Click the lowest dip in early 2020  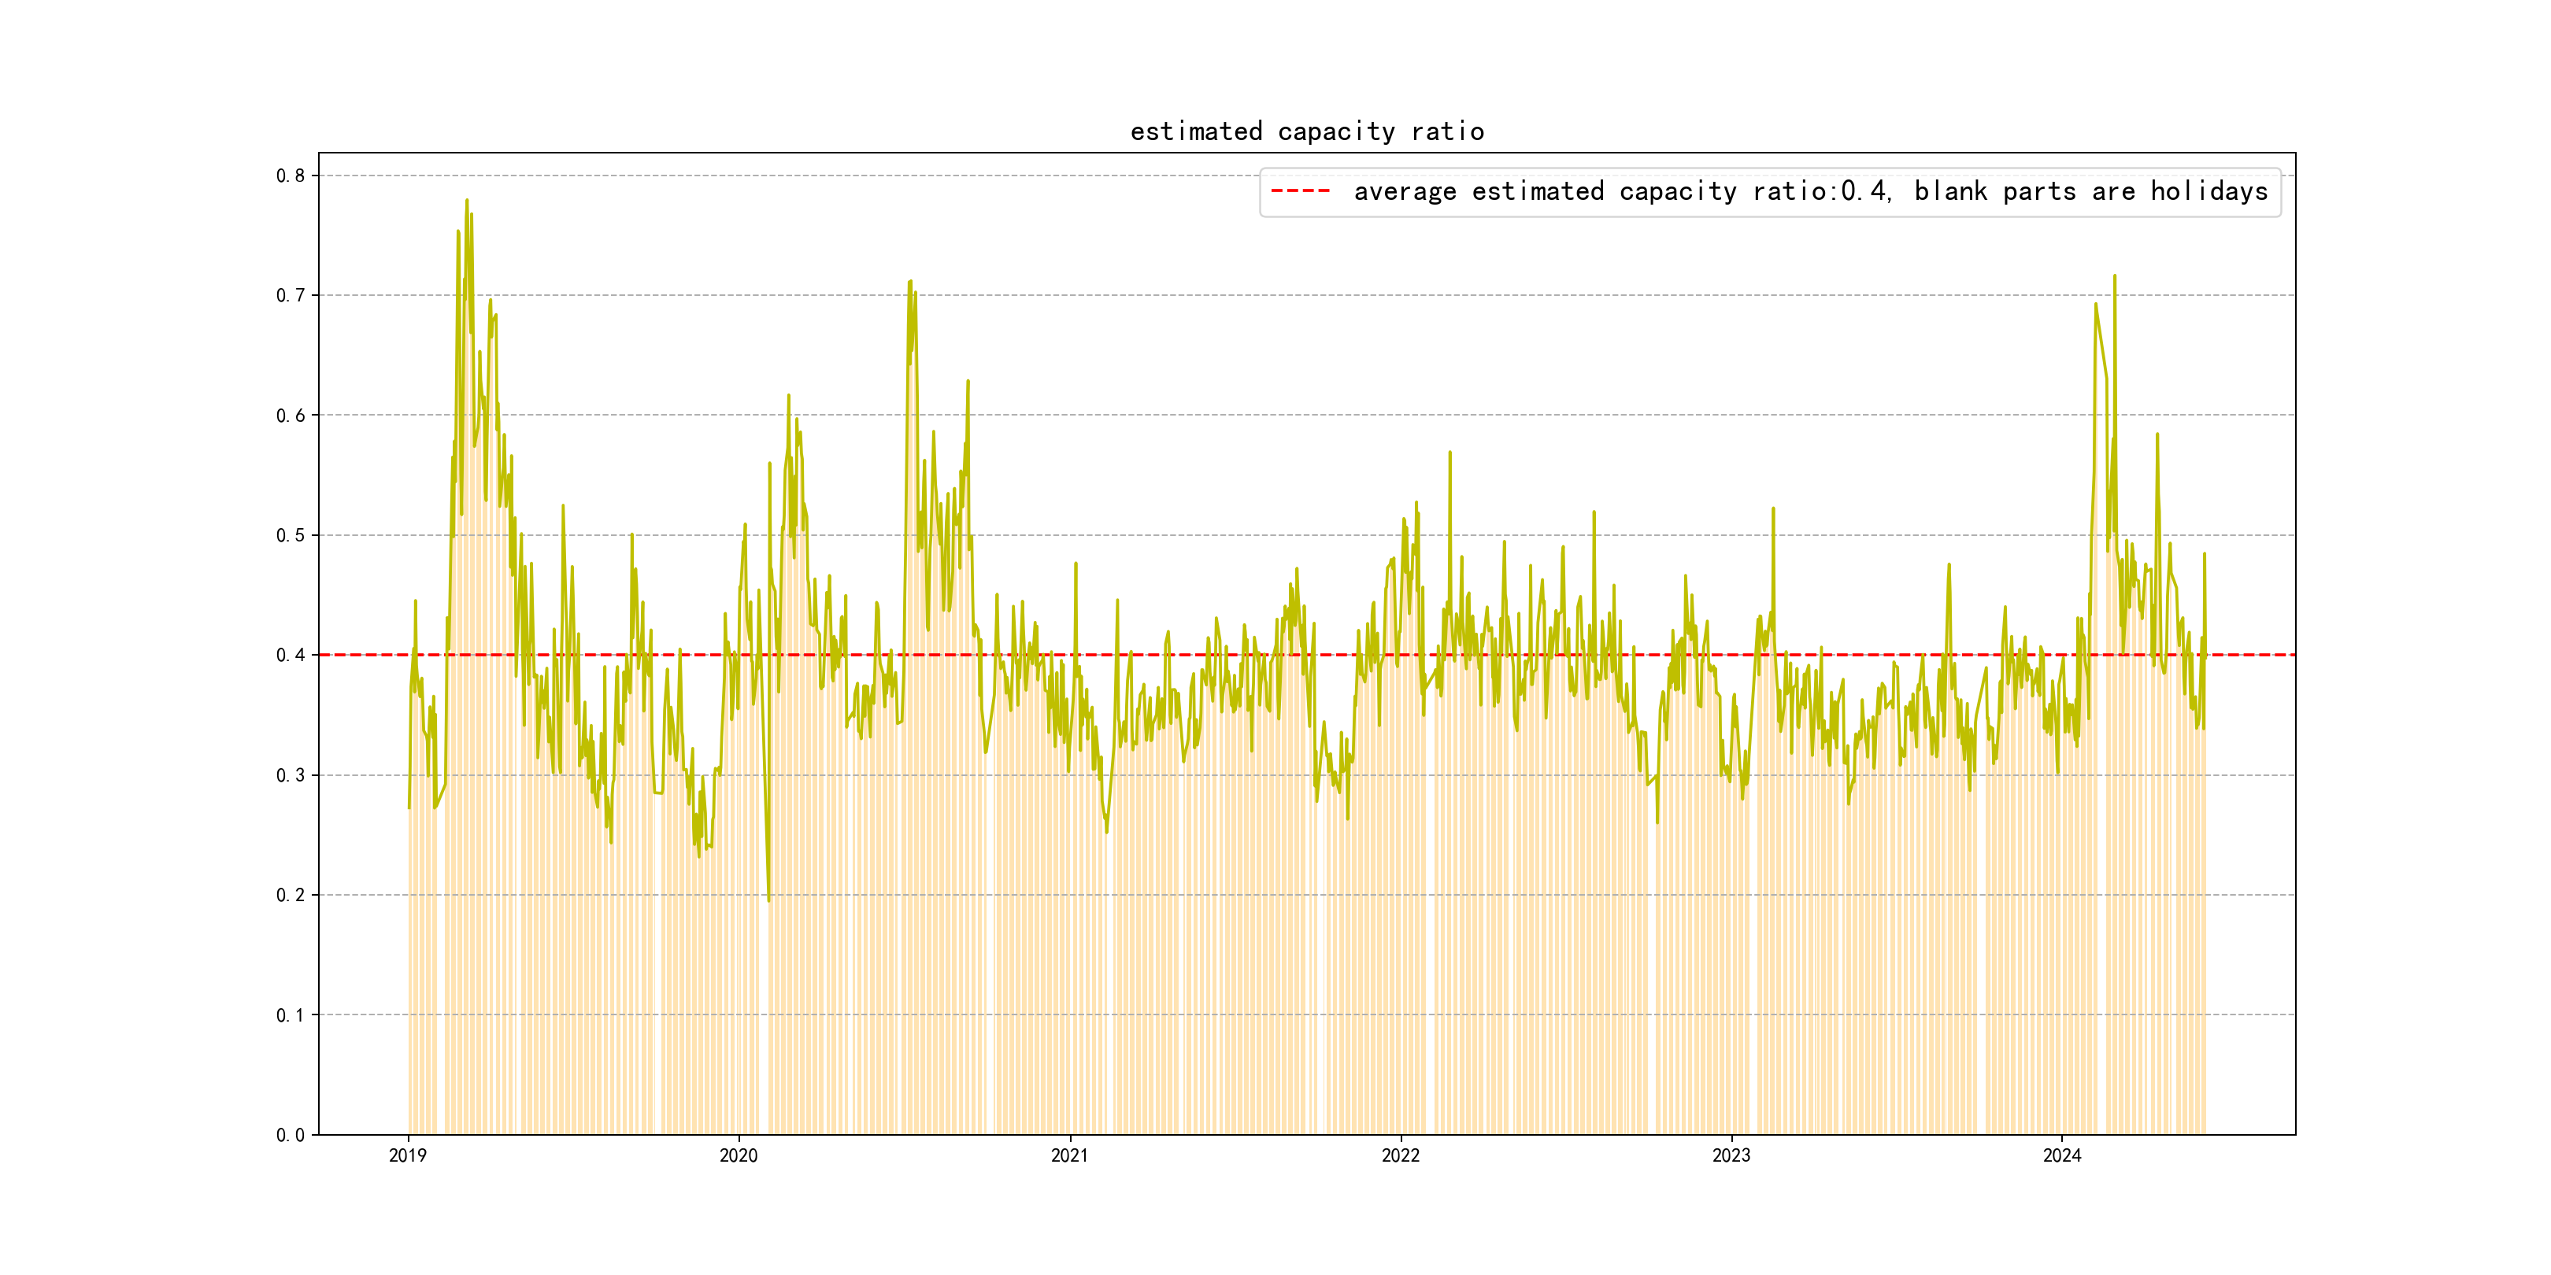[x=768, y=899]
